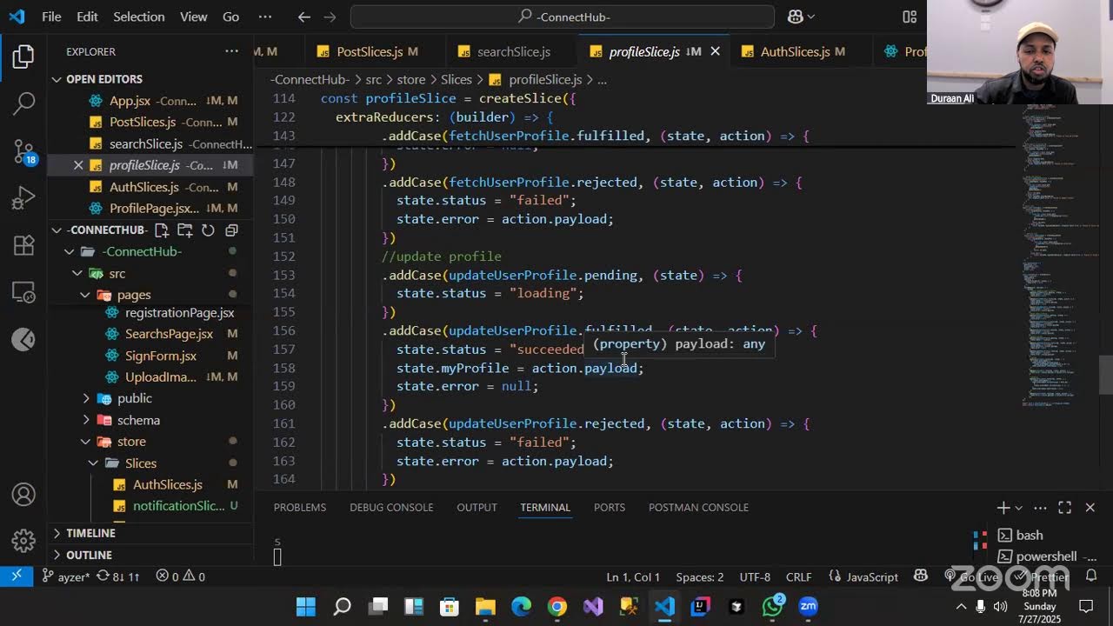Maximize the terminal panel size
Viewport: 1113px width, 626px height.
pyautogui.click(x=1064, y=508)
